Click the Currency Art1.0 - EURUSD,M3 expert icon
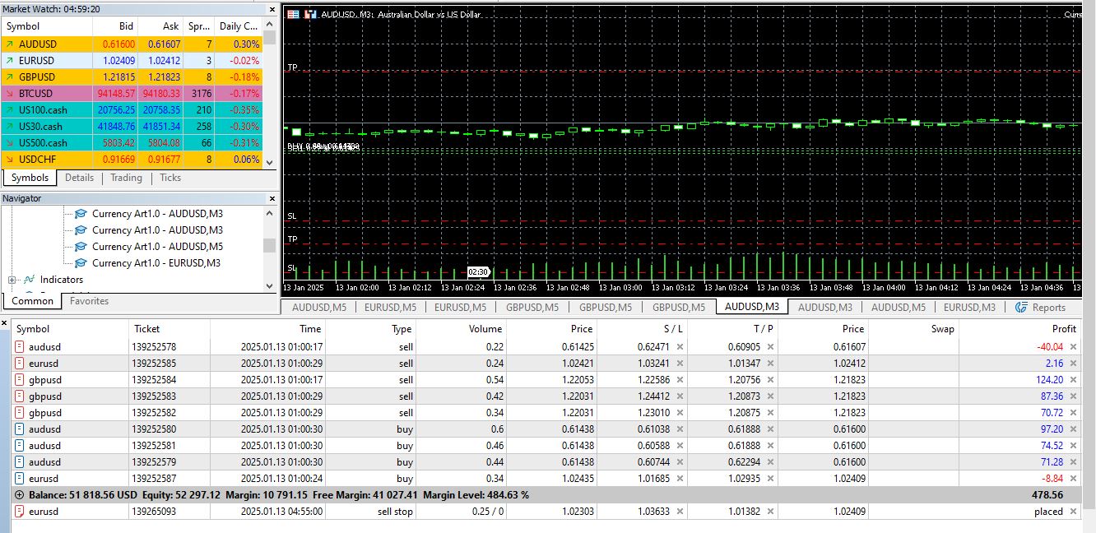This screenshot has width=1096, height=533. coord(81,263)
